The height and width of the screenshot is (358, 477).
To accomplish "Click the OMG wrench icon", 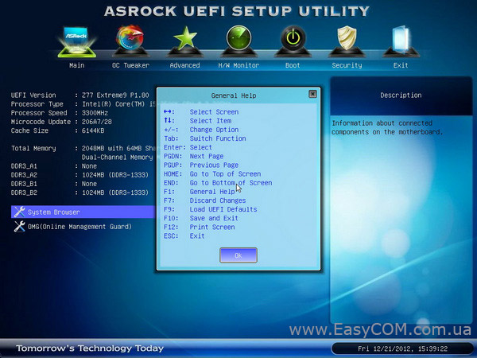I will 19,227.
